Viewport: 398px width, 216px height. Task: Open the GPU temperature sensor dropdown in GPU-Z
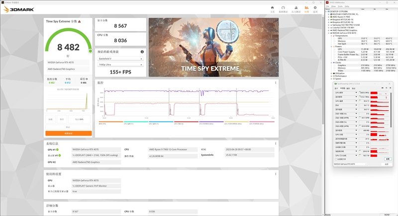356,101
